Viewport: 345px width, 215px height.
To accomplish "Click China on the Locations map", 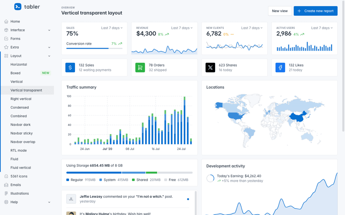I will click(298, 117).
